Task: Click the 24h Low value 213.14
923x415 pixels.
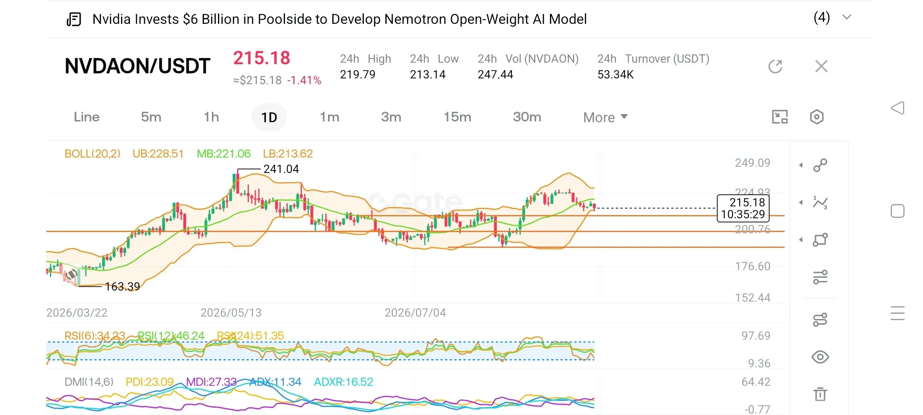Action: (x=428, y=75)
